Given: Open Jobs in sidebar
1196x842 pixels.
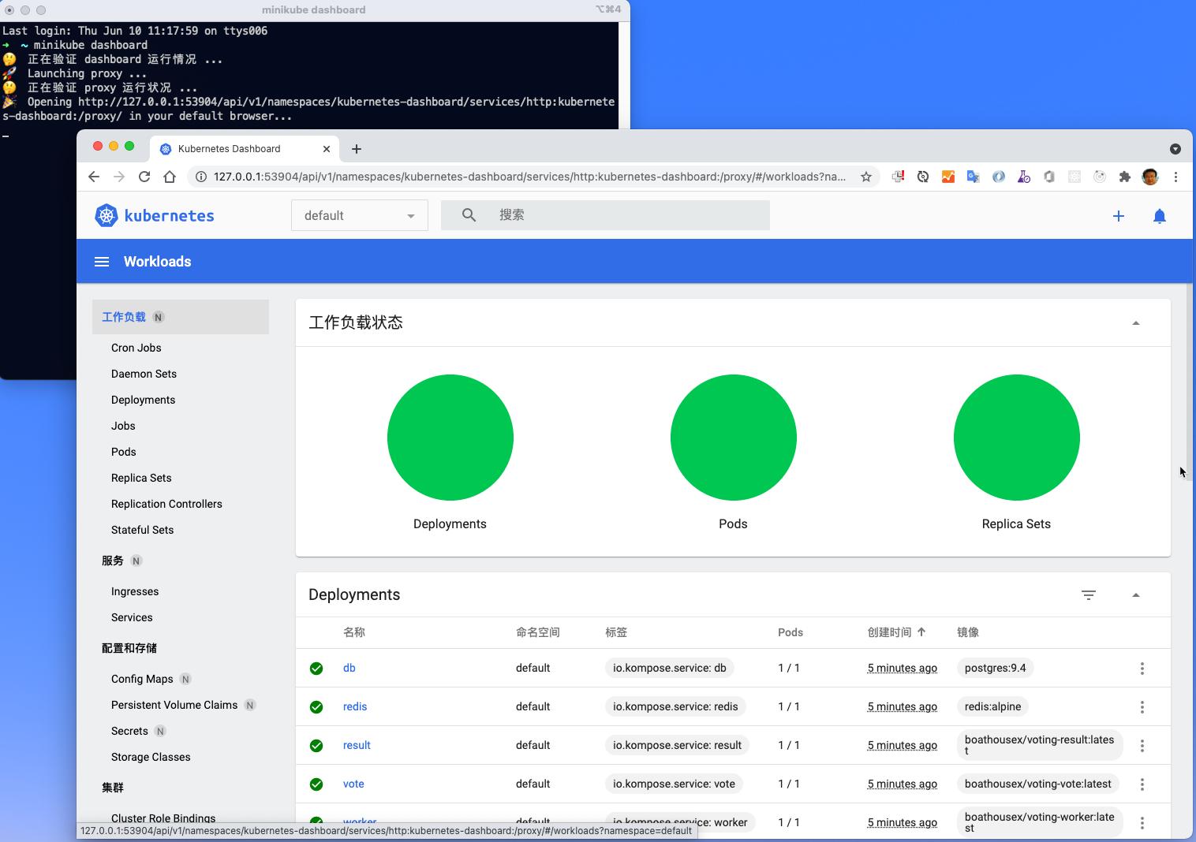Looking at the screenshot, I should pyautogui.click(x=123, y=426).
